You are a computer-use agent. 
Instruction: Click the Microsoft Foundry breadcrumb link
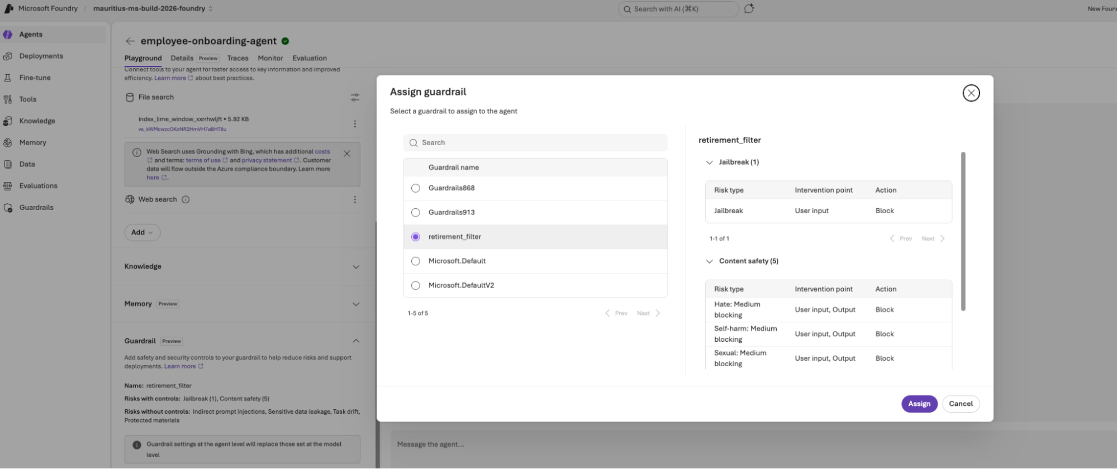pos(48,9)
